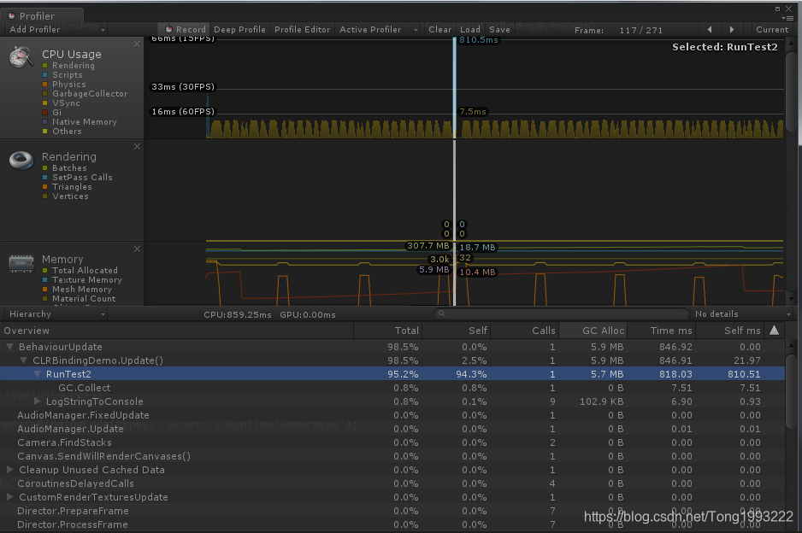The height and width of the screenshot is (533, 802).
Task: Jump to Current frame
Action: pyautogui.click(x=772, y=30)
